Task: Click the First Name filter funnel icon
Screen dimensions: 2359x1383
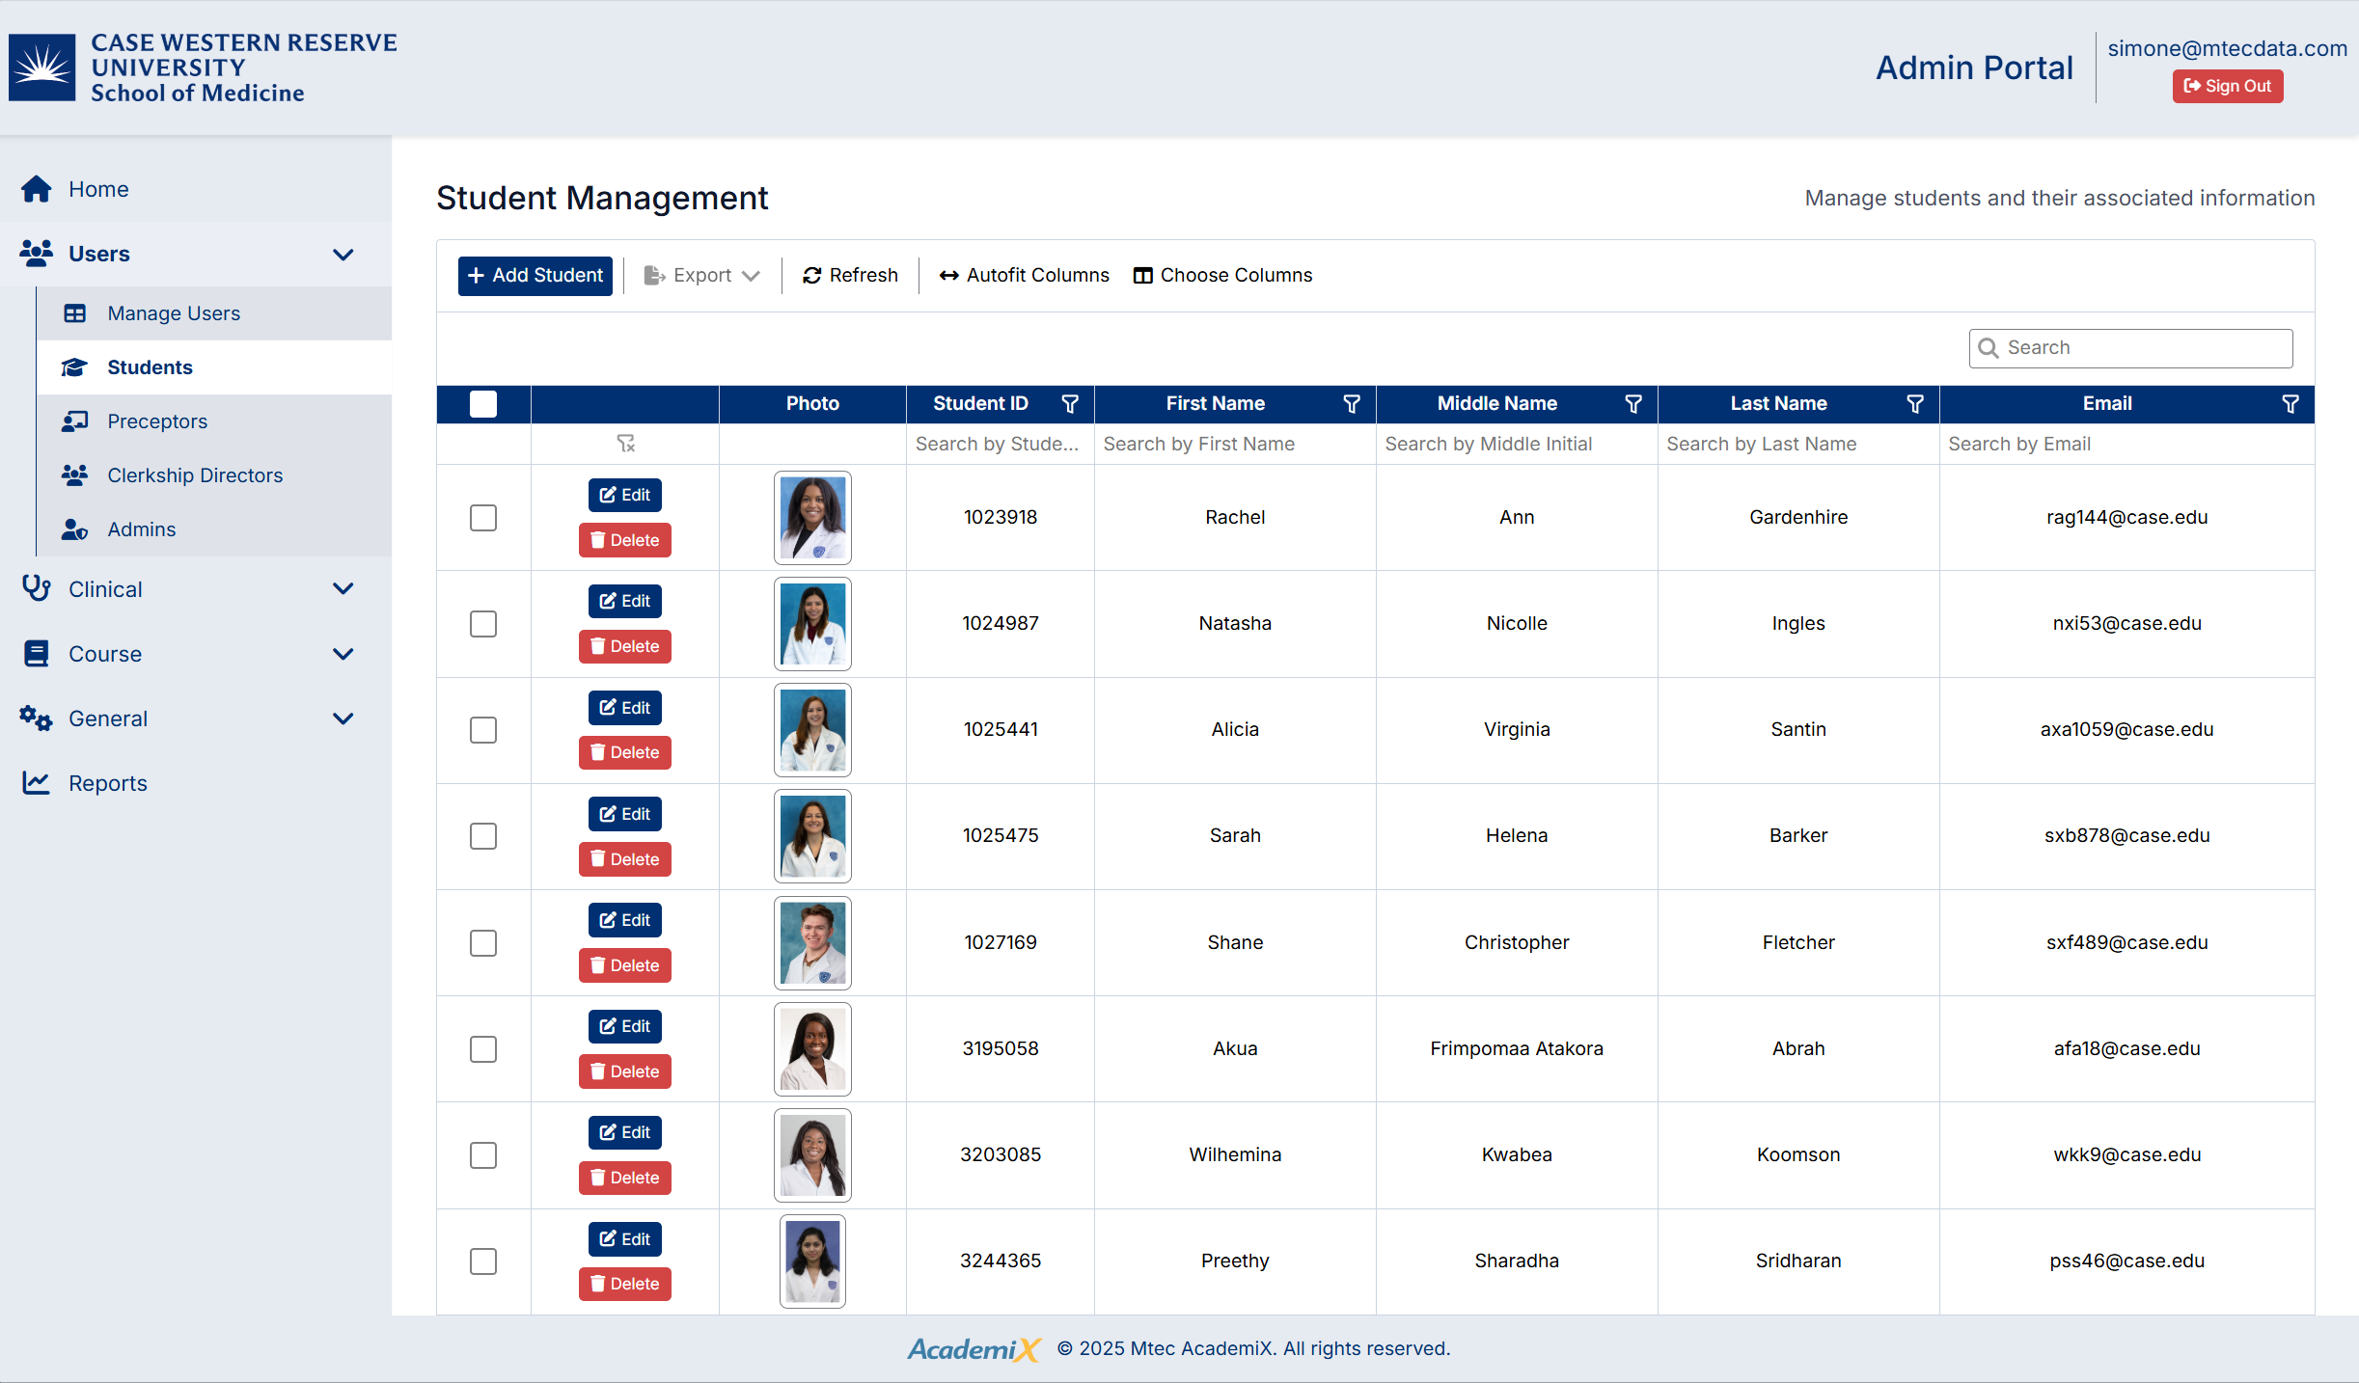Action: click(1352, 404)
